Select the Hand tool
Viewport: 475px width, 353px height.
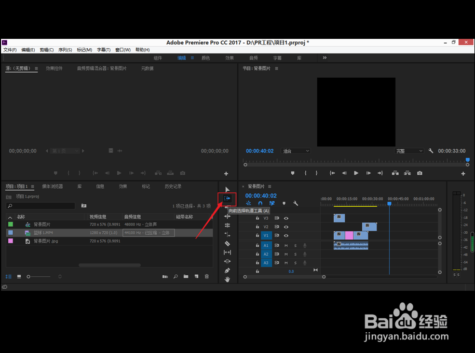(227, 279)
